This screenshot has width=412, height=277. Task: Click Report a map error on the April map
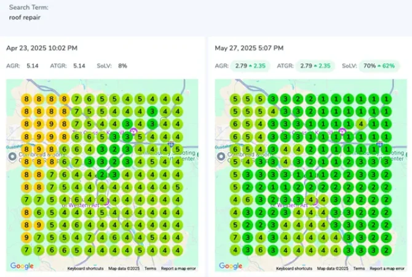(x=178, y=268)
